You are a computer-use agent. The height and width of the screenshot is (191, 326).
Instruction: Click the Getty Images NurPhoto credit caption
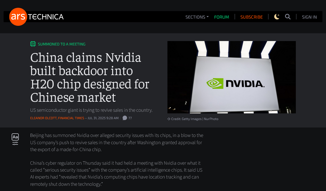click(195, 119)
